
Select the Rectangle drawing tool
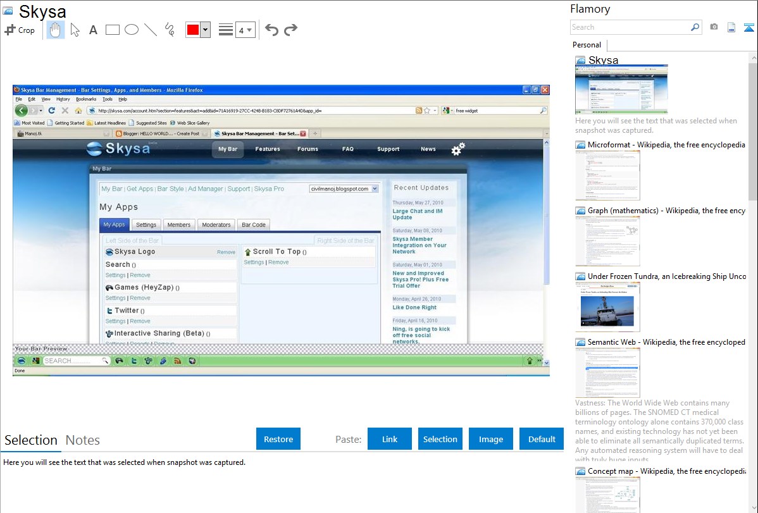click(x=112, y=30)
